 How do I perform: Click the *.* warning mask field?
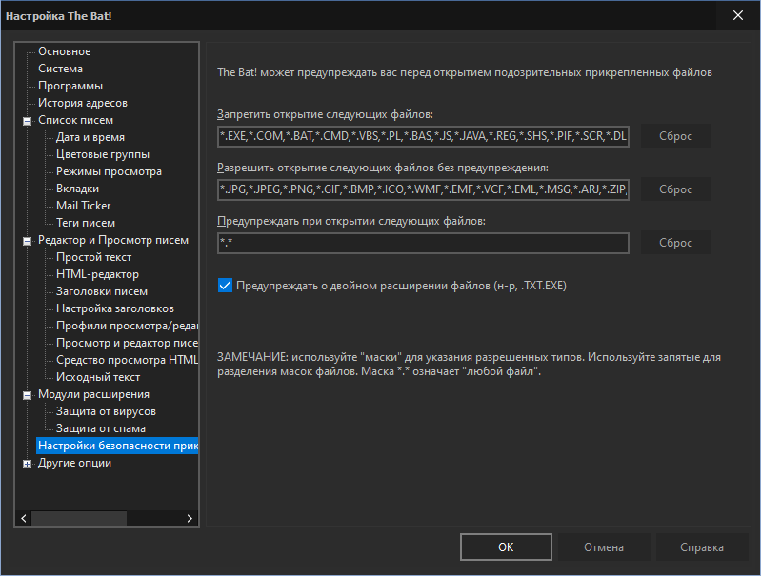click(x=423, y=243)
